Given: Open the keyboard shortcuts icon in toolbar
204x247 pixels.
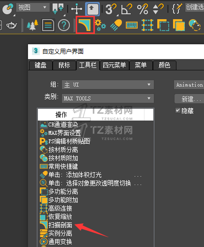Looking at the screenshot, I should (132, 25).
